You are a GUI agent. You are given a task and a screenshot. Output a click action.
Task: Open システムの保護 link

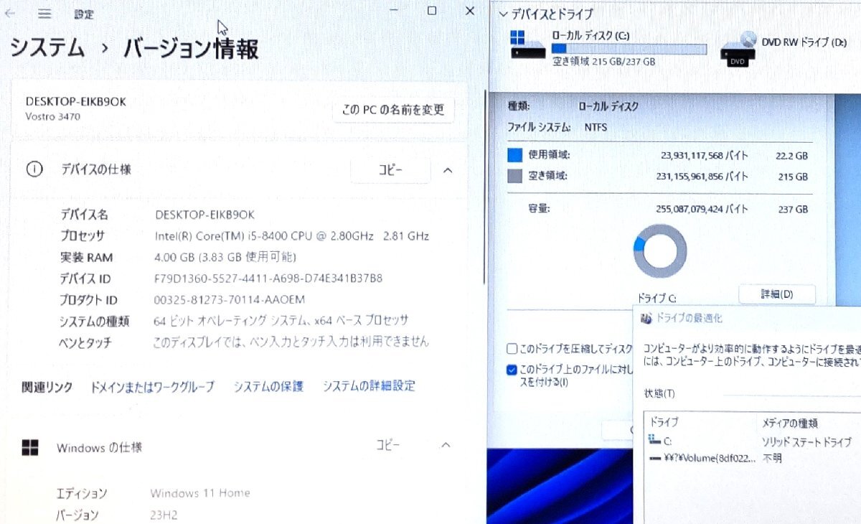pyautogui.click(x=268, y=387)
